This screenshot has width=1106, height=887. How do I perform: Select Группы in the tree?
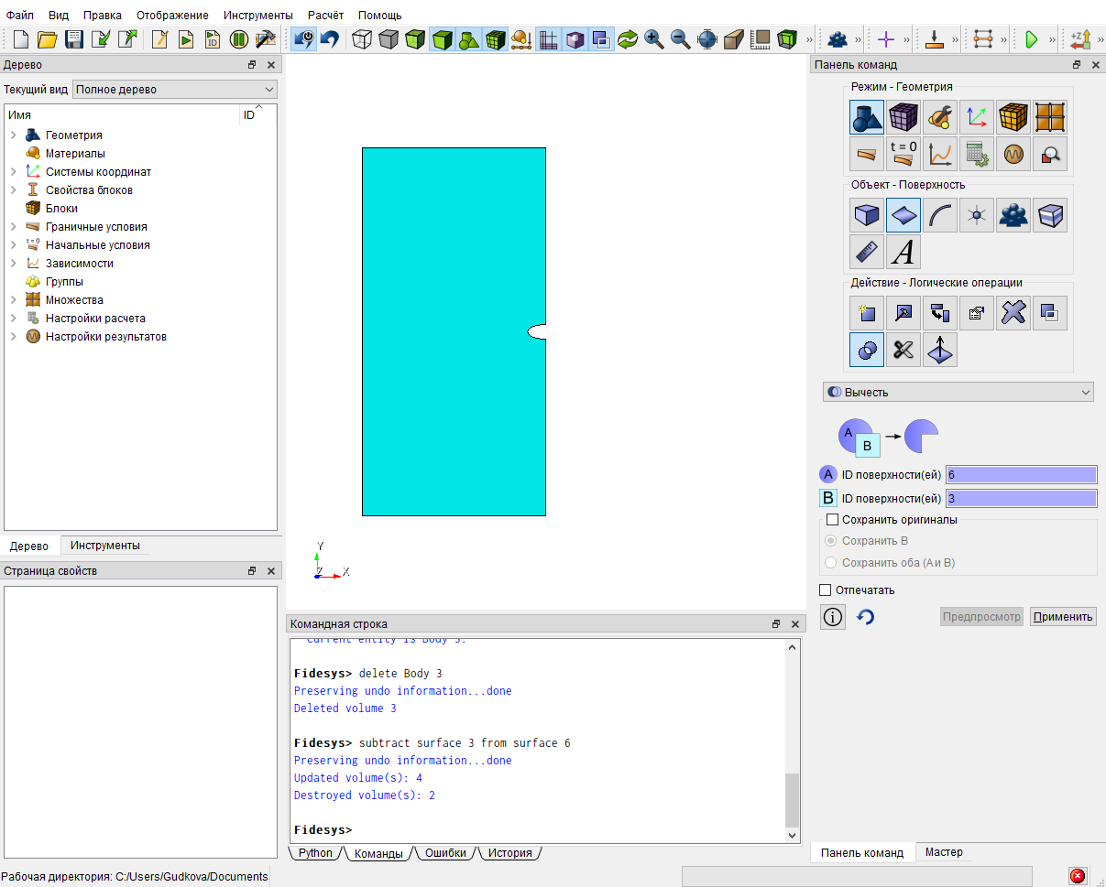pyautogui.click(x=64, y=282)
